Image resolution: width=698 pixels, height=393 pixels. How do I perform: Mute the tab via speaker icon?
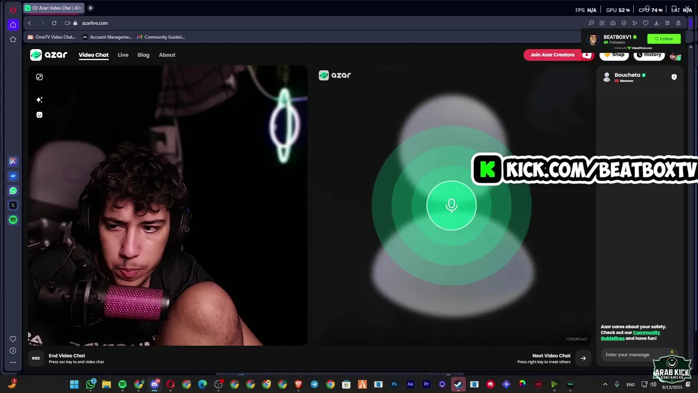35,8
